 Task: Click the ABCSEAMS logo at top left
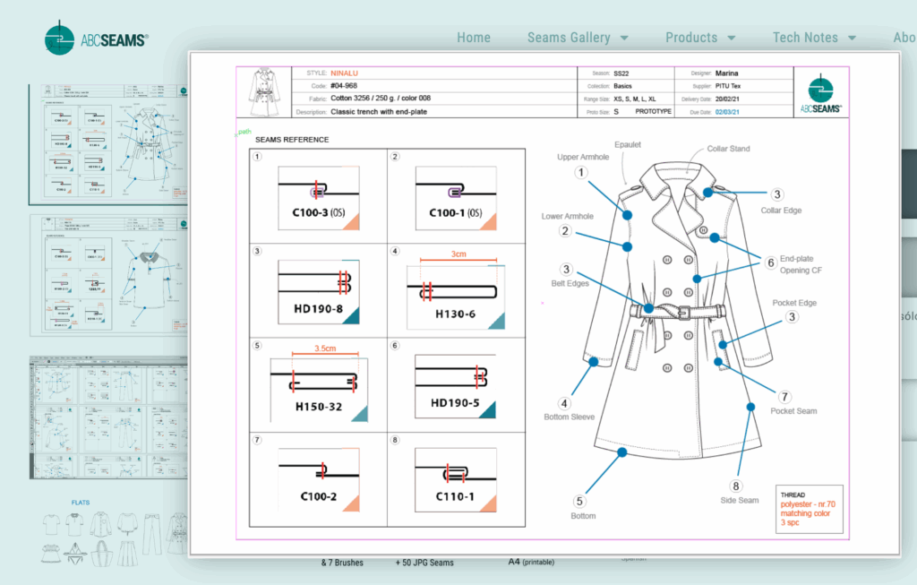pyautogui.click(x=96, y=39)
